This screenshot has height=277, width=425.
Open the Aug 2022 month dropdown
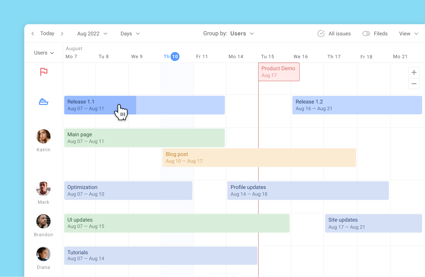tap(92, 34)
